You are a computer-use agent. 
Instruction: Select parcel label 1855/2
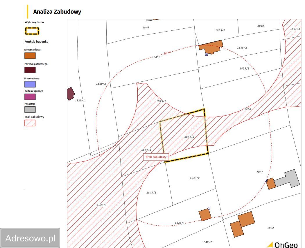click(242, 48)
